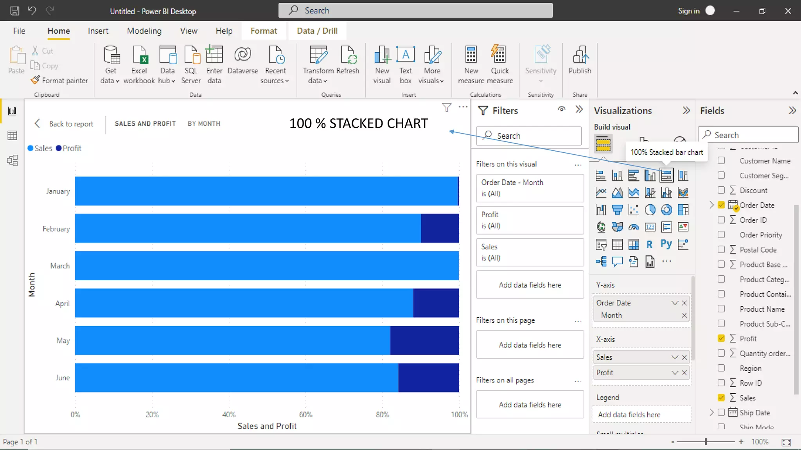This screenshot has height=450, width=801.
Task: Enable the Region field checkbox
Action: 721,368
